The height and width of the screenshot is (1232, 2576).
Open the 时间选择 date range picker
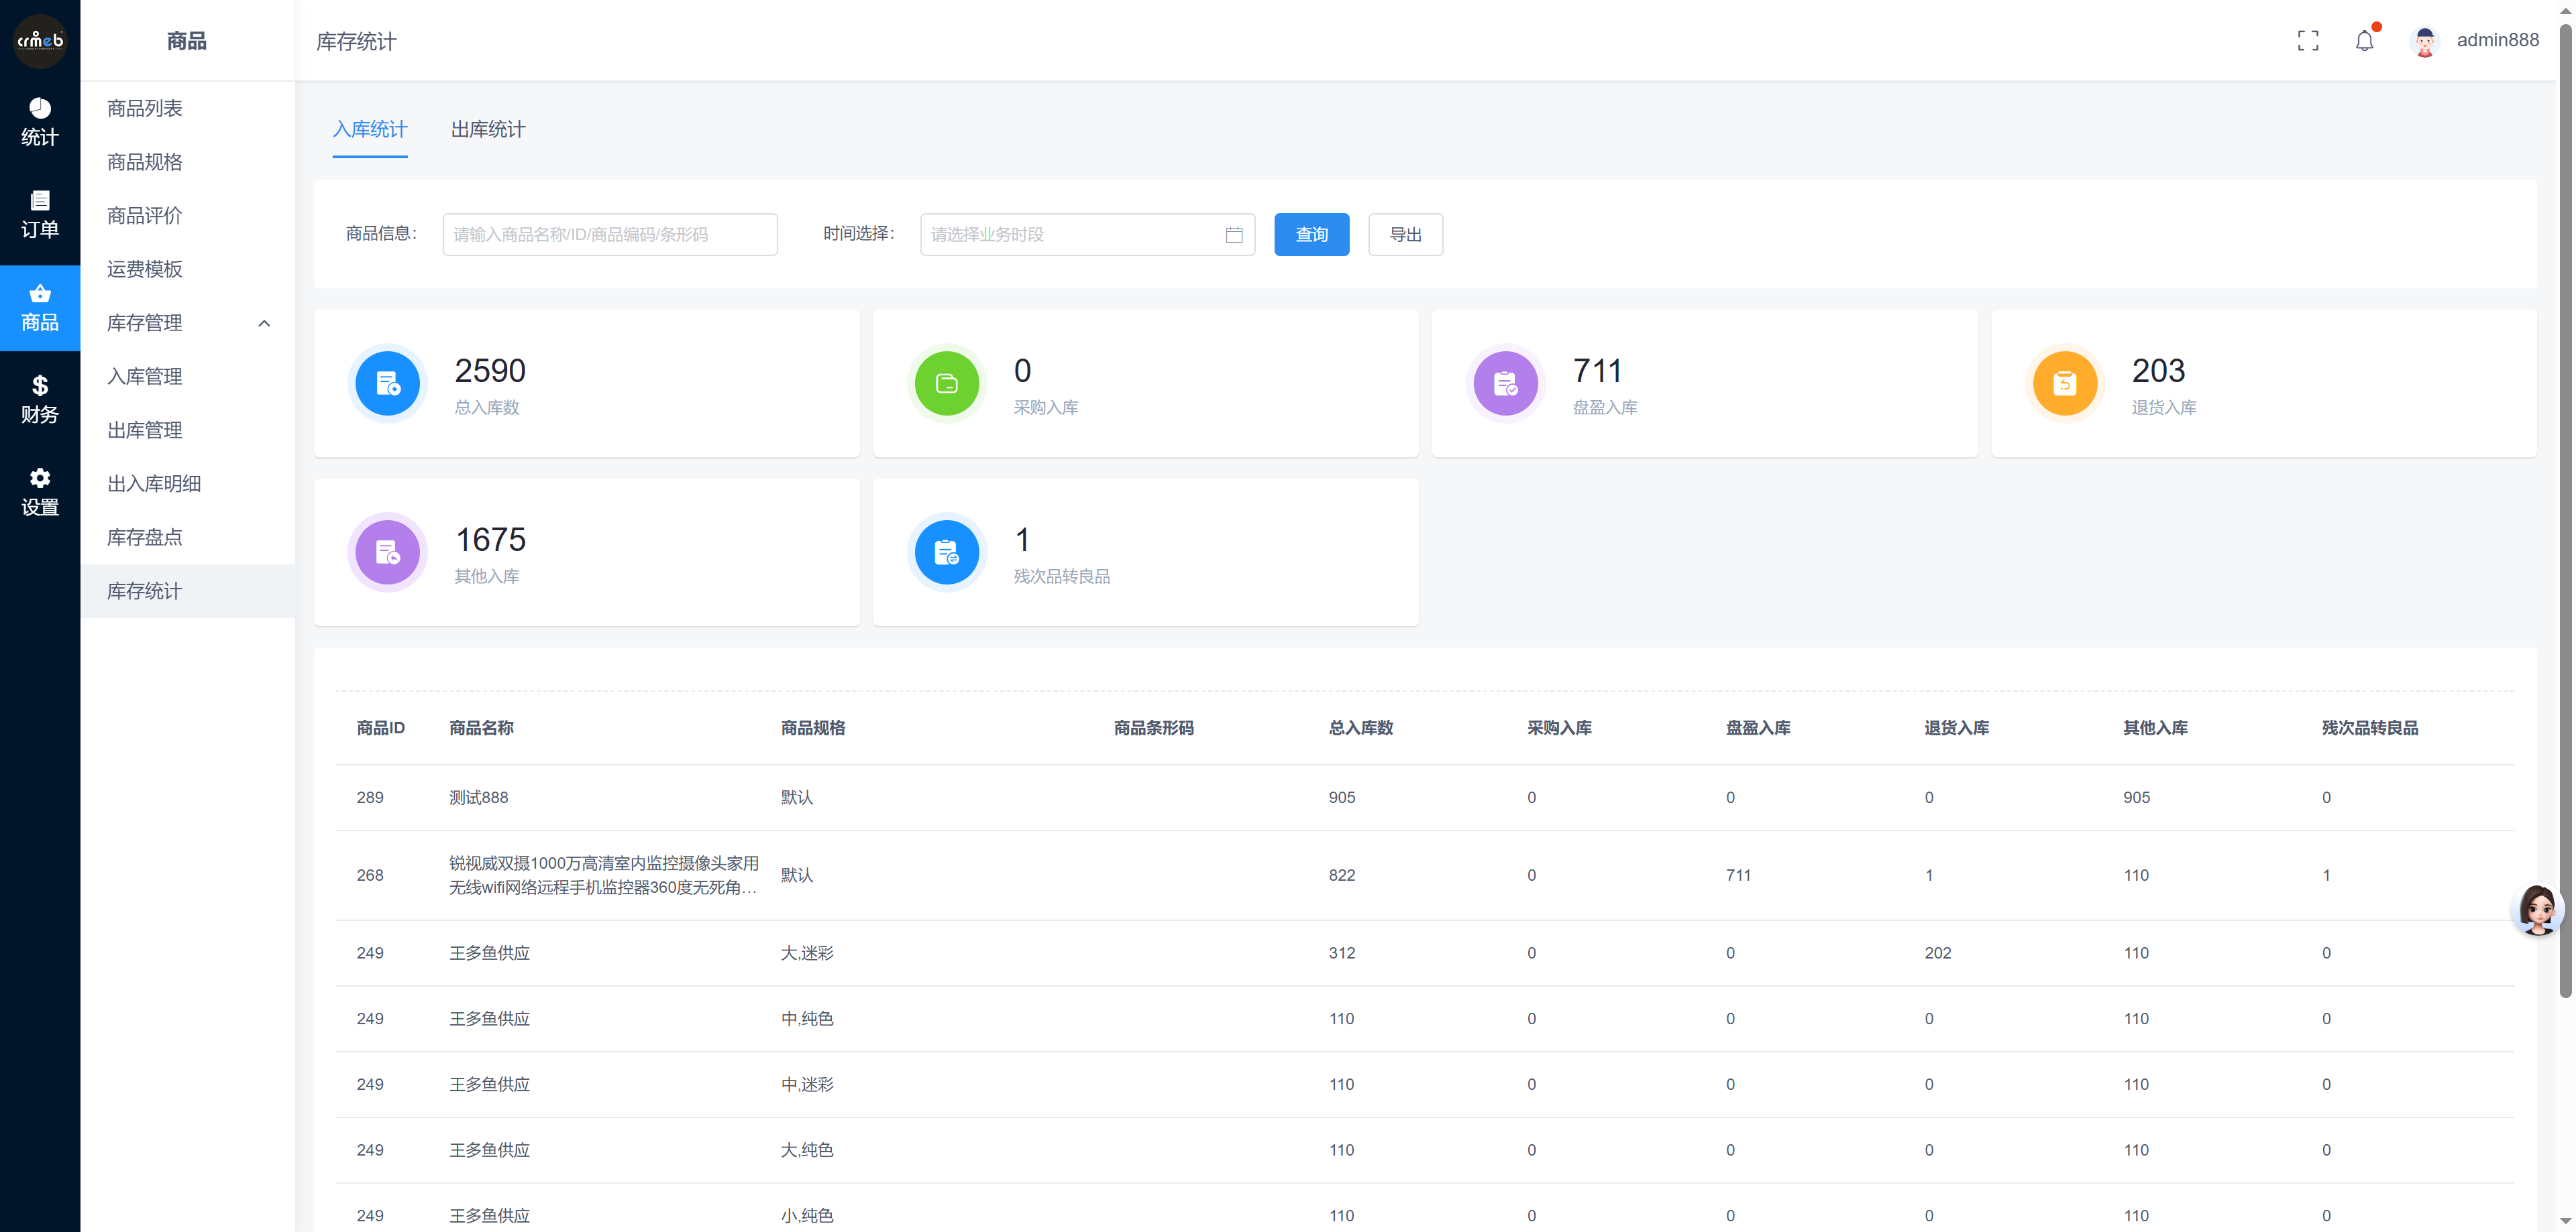pyautogui.click(x=1070, y=235)
